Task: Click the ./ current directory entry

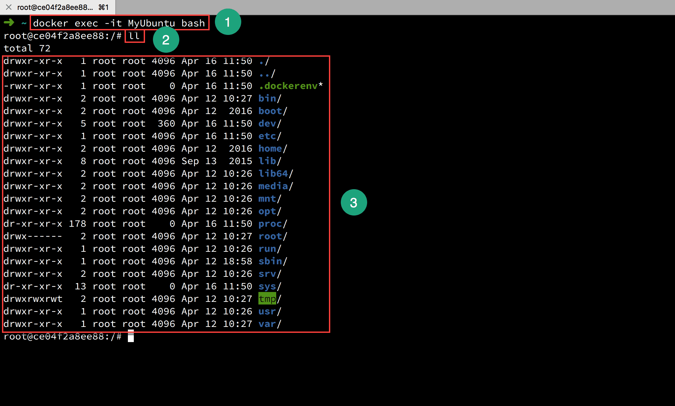Action: pyautogui.click(x=264, y=61)
